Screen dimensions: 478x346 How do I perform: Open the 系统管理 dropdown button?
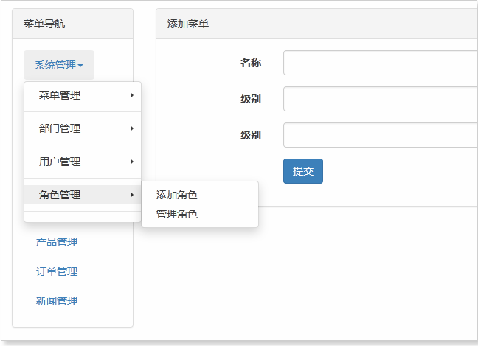(x=58, y=65)
